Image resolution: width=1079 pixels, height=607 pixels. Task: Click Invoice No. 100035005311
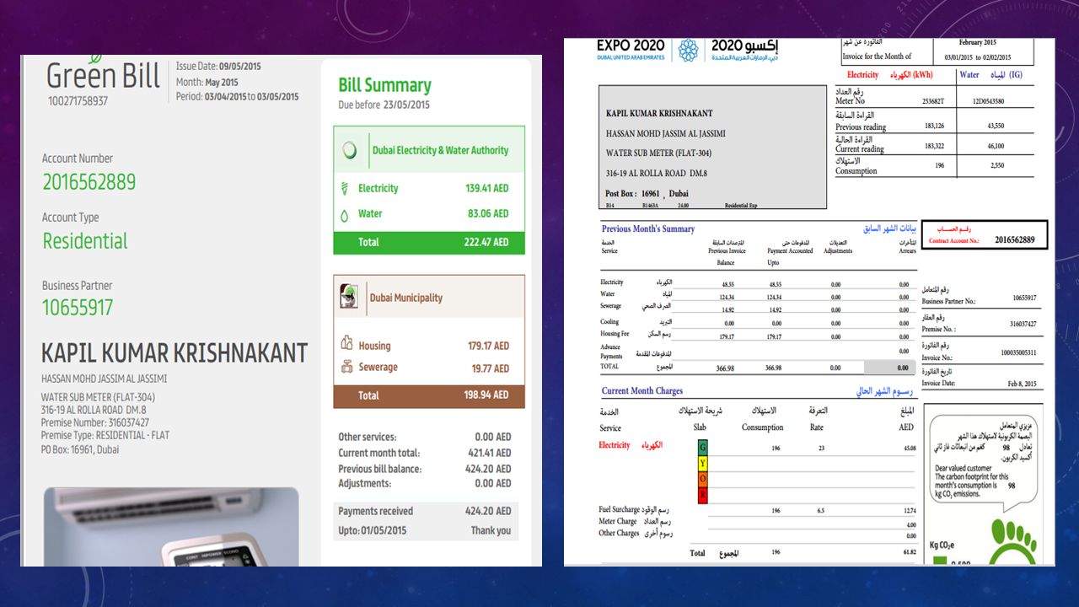pyautogui.click(x=1019, y=353)
